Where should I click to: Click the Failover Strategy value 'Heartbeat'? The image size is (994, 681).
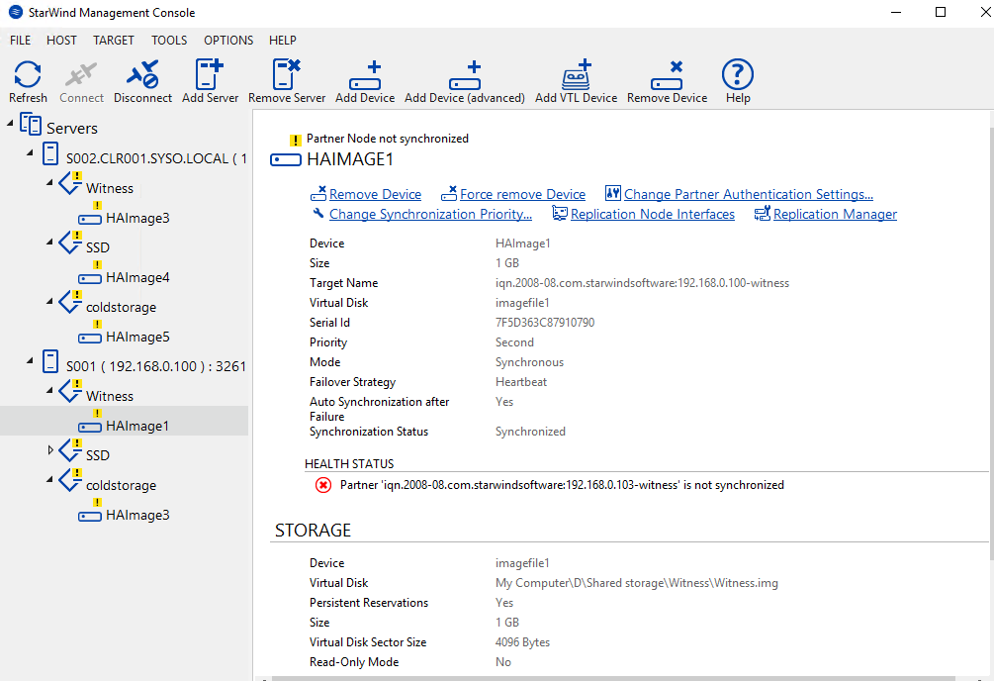[x=521, y=382]
